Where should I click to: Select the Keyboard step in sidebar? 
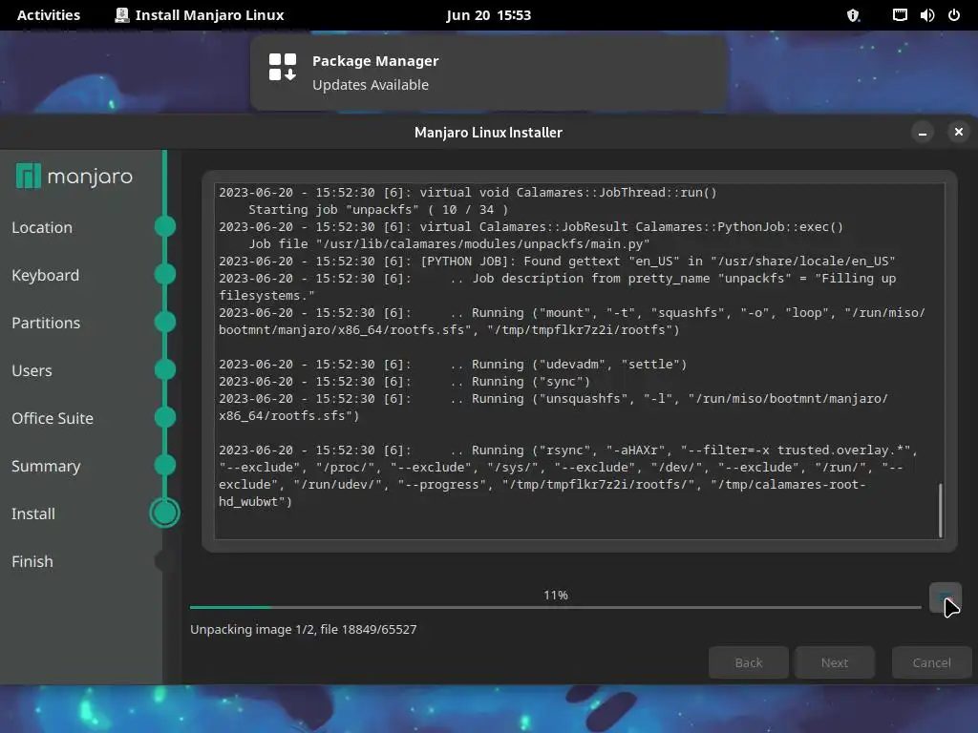[46, 275]
